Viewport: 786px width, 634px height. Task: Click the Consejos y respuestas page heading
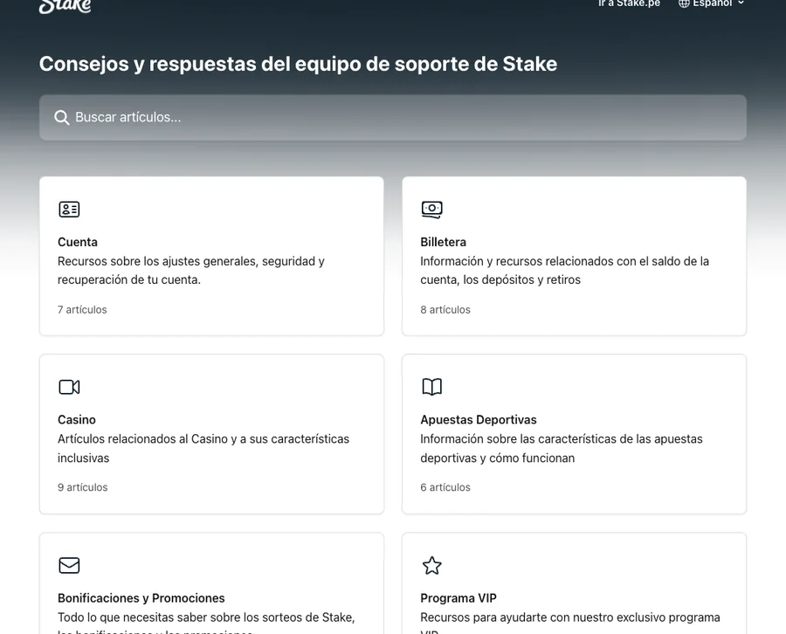pos(299,64)
